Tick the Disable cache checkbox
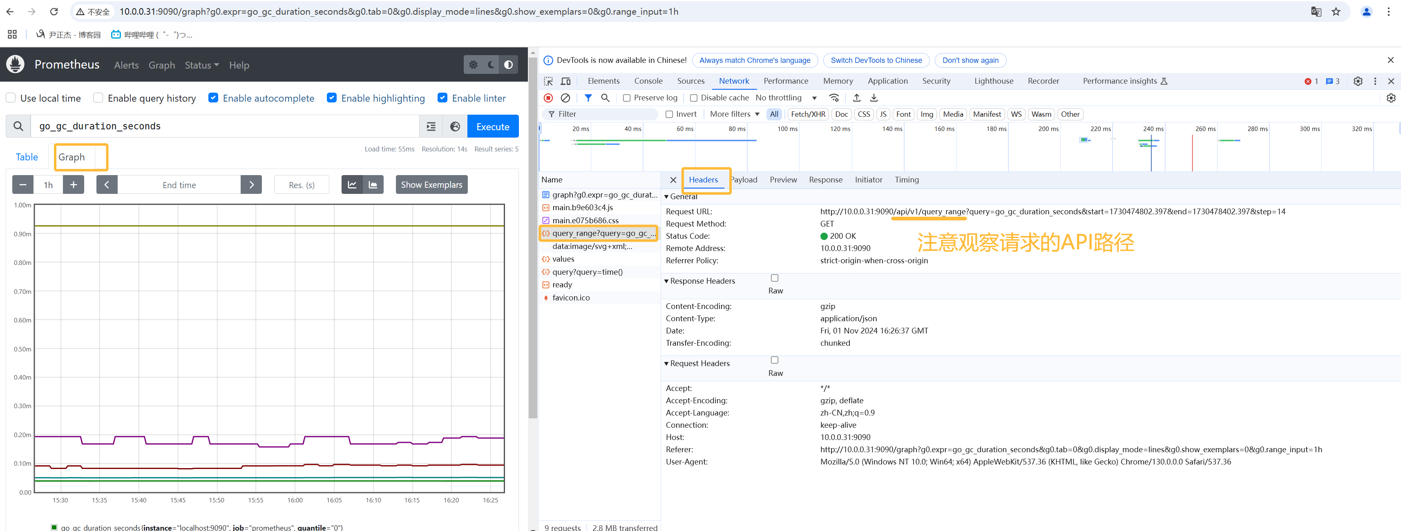1401x531 pixels. [x=694, y=98]
